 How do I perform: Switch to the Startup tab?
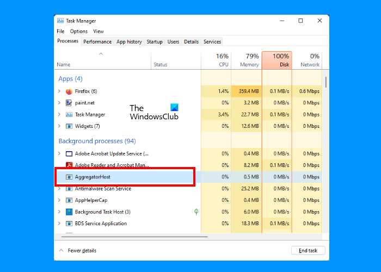coord(154,42)
